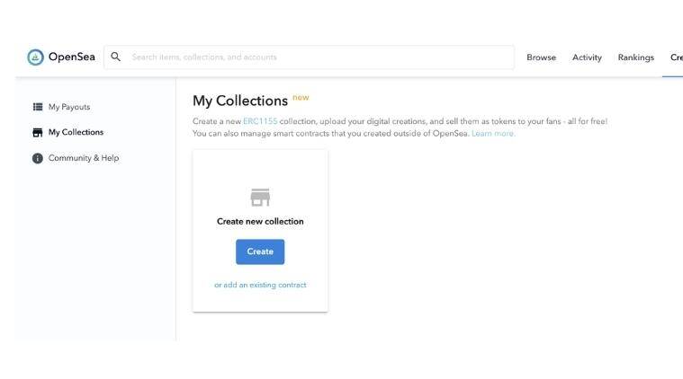Click the My Payouts list icon

click(38, 107)
